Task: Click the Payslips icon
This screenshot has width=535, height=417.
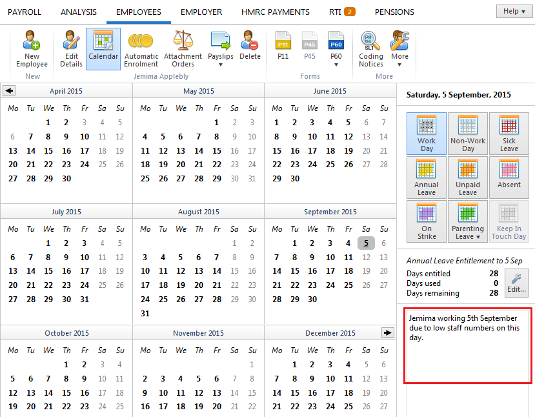Action: [221, 41]
